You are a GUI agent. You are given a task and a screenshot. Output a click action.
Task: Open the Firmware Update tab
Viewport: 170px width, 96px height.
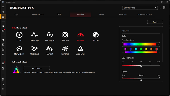pos(144,14)
